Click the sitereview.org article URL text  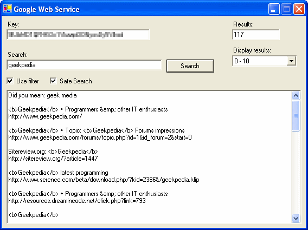coord(53,159)
